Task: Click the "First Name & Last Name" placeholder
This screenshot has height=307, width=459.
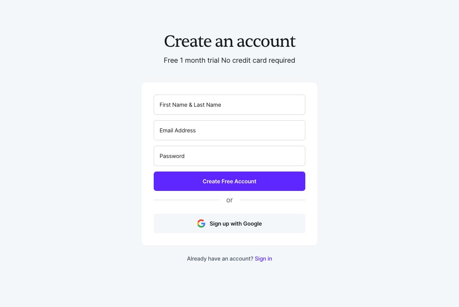Action: click(x=190, y=105)
